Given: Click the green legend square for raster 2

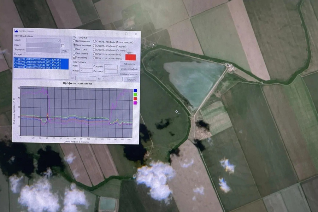Looking at the screenshot, I should (135, 95).
